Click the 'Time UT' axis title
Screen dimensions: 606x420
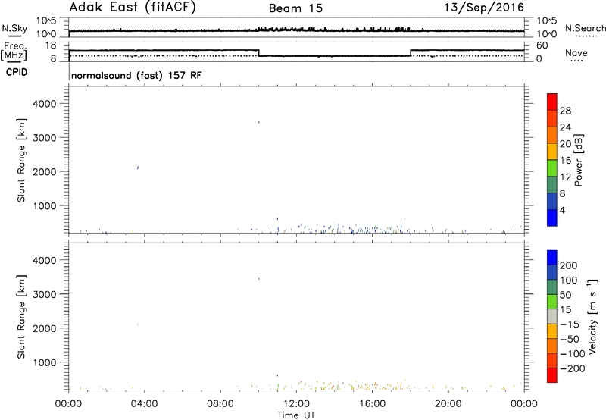296,415
